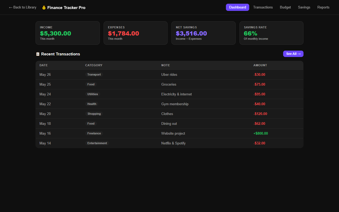Click the Amount column header
The width and height of the screenshot is (339, 212).
(x=260, y=65)
